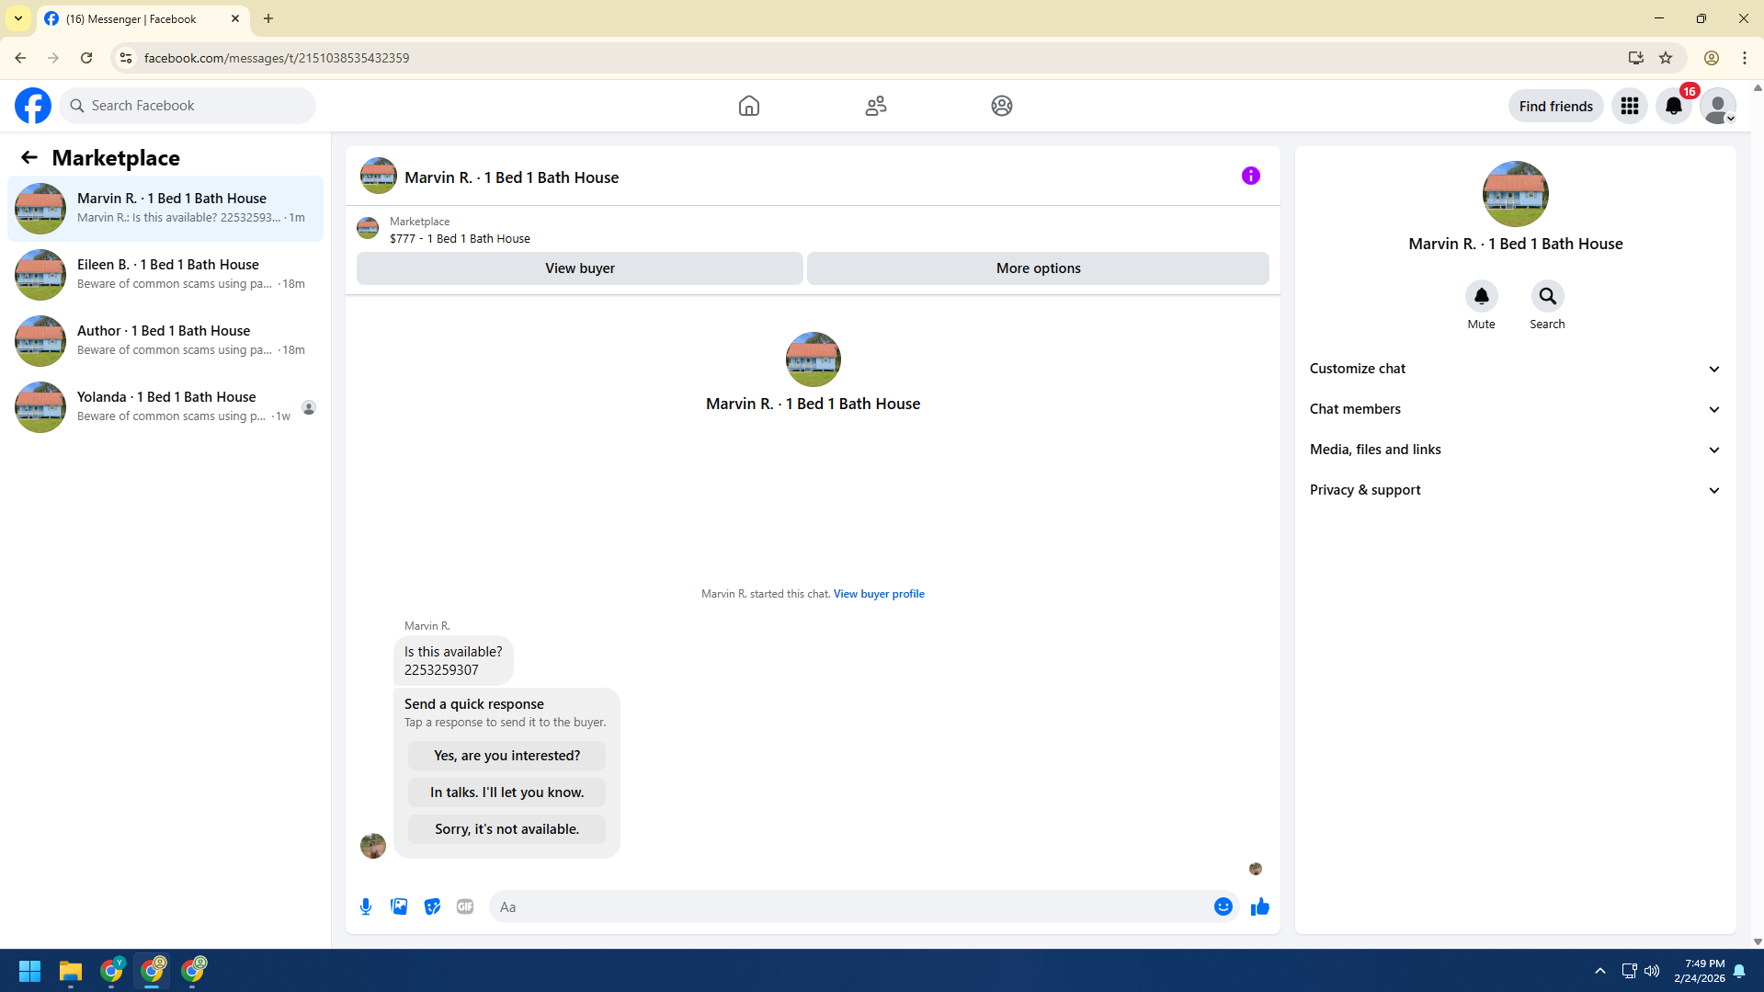Open conversation information purple icon

click(x=1251, y=176)
